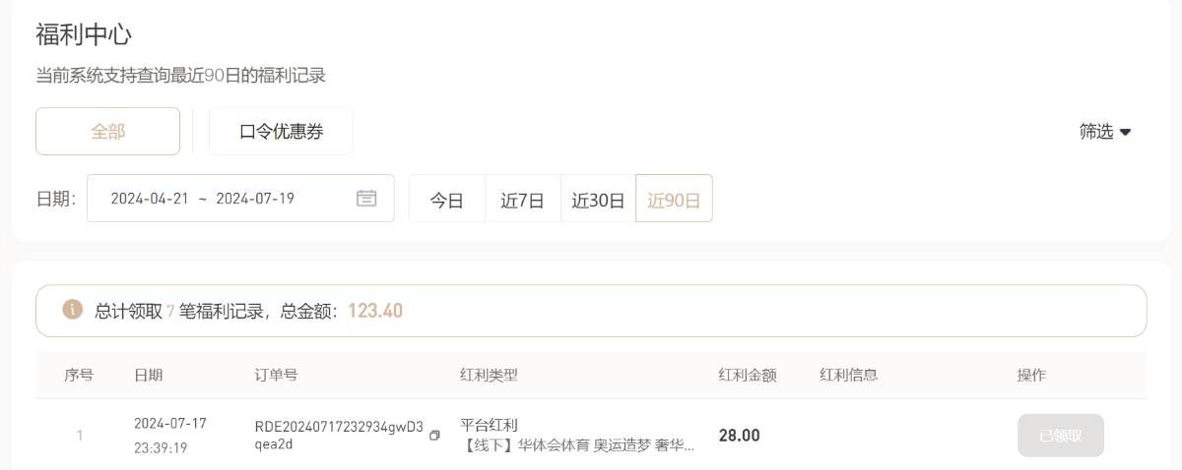Click the total amount 123.40

click(375, 311)
